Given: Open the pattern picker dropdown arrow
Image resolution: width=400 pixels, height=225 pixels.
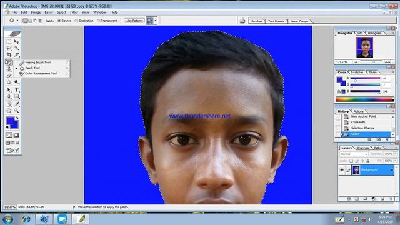Looking at the screenshot, I should pyautogui.click(x=156, y=21).
